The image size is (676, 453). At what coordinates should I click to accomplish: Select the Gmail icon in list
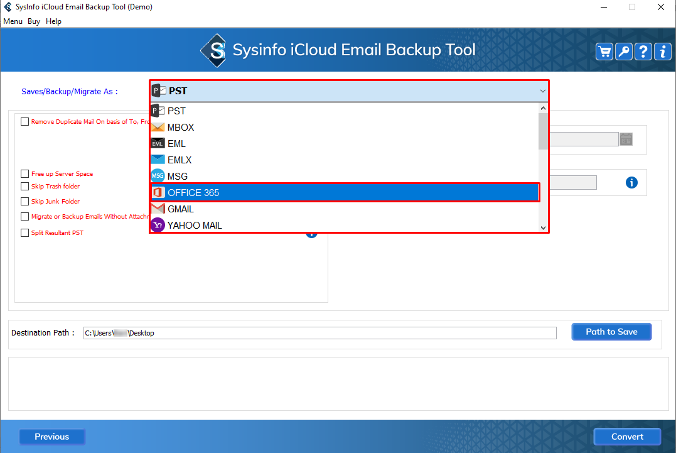[158, 209]
